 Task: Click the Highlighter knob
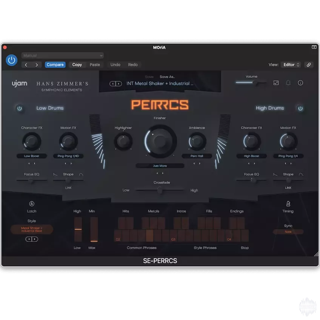[x=123, y=141]
